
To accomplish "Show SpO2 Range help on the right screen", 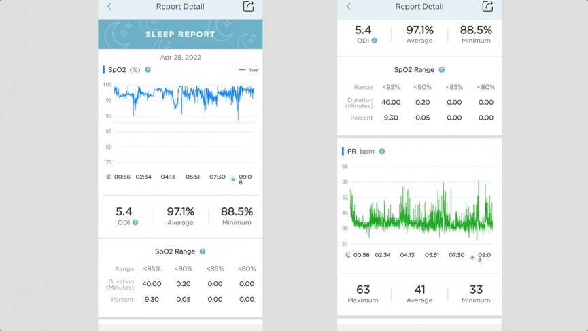I will click(441, 69).
